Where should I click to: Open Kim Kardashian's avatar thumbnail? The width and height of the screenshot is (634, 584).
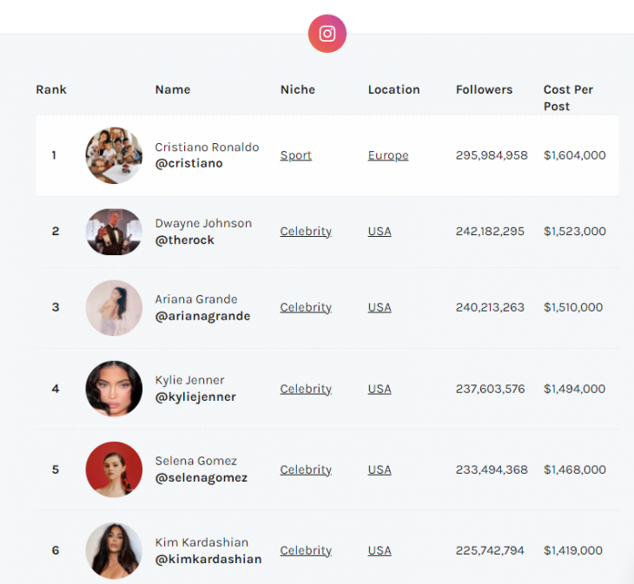coord(114,550)
